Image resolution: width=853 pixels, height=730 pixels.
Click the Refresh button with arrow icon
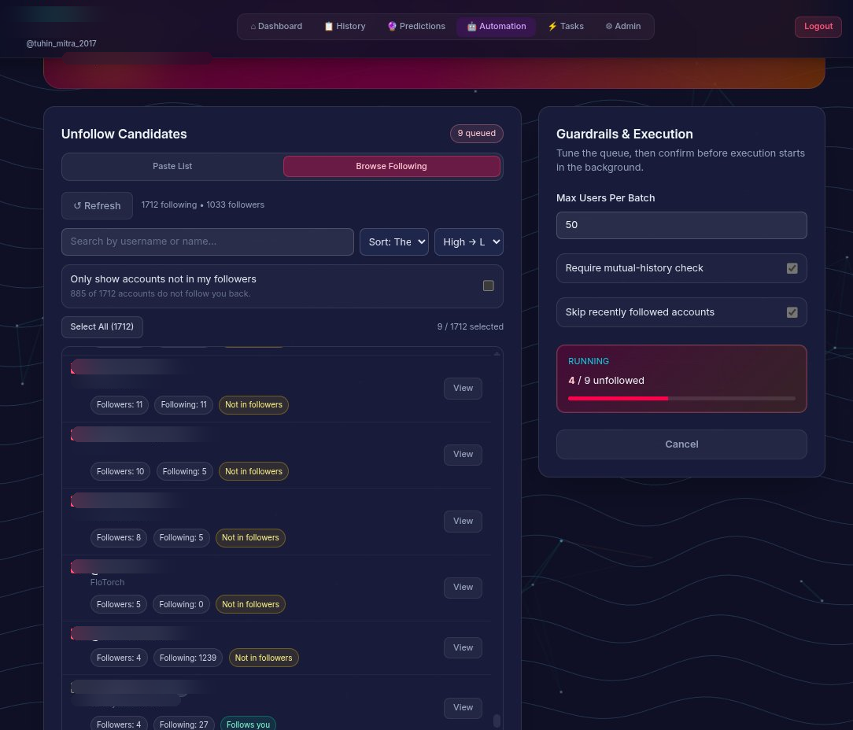coord(97,205)
